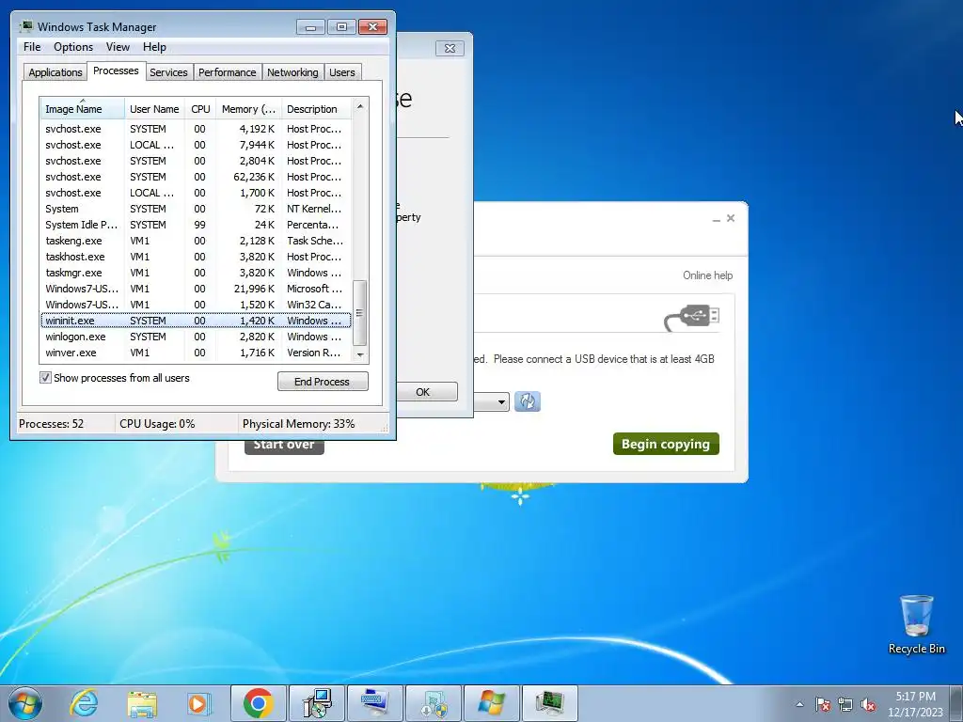Click the process list scroll up arrow
The image size is (963, 722).
pyautogui.click(x=360, y=106)
